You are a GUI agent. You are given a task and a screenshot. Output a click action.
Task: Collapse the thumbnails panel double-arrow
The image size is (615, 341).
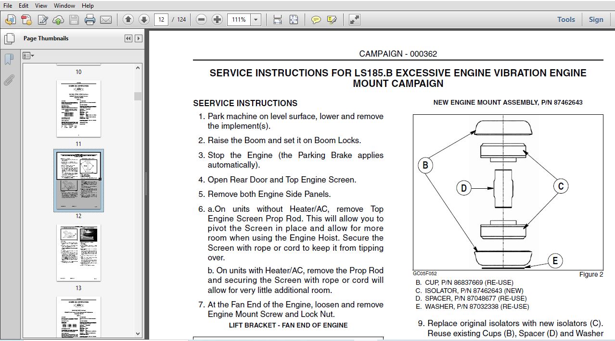click(x=128, y=38)
